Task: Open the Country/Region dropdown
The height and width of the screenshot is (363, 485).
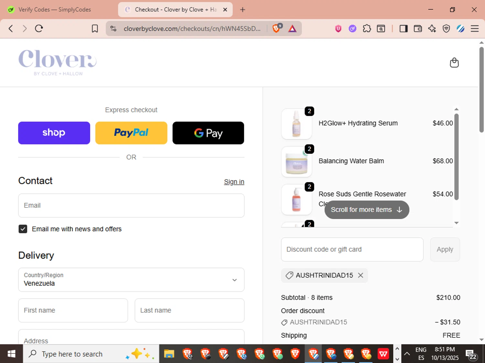Action: click(x=131, y=280)
